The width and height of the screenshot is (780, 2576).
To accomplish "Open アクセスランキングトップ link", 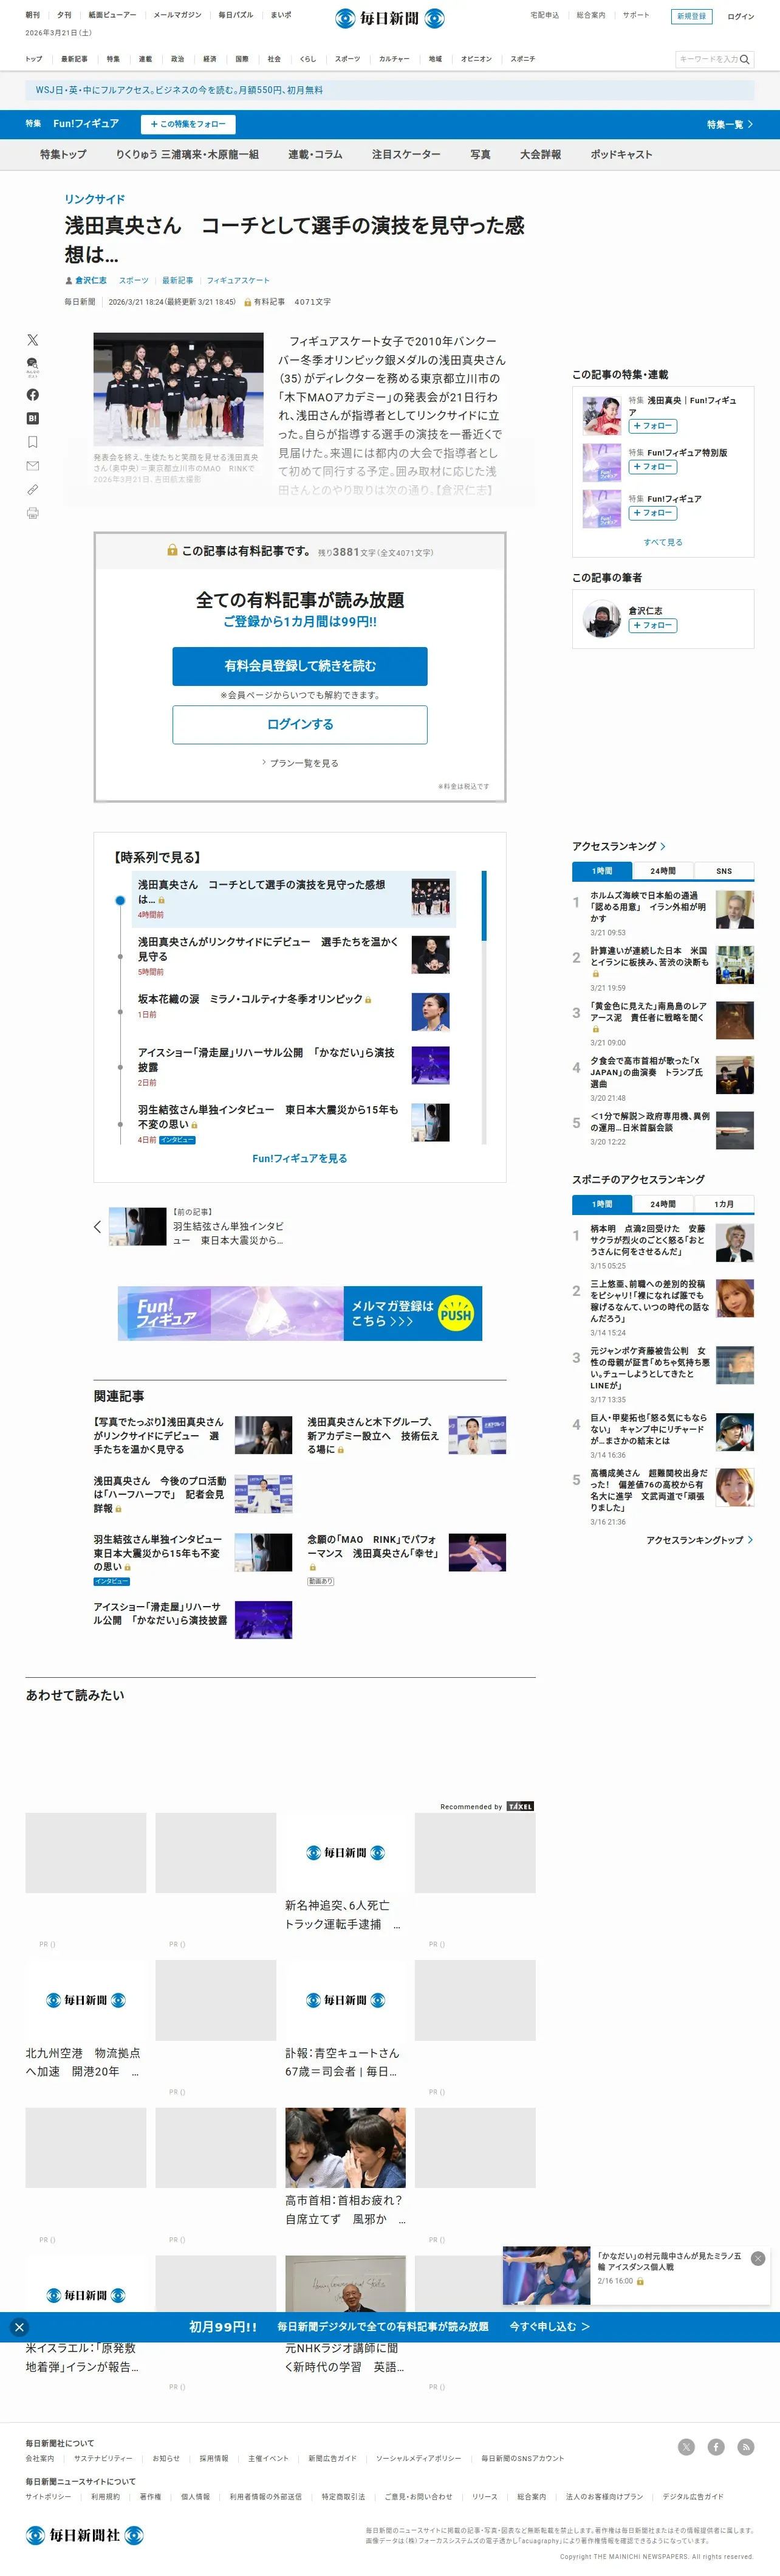I will pyautogui.click(x=700, y=1540).
